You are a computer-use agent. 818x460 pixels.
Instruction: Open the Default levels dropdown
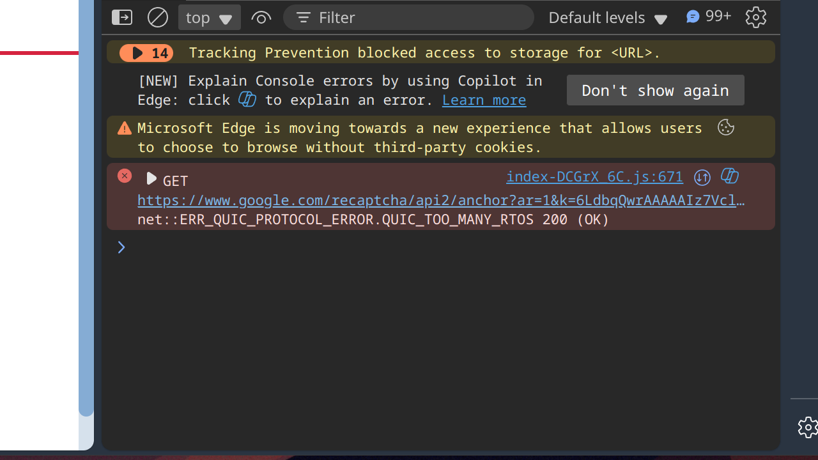click(x=607, y=17)
